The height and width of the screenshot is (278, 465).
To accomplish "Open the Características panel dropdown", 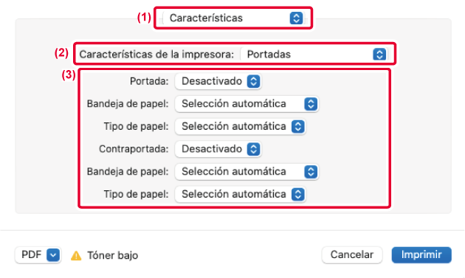I will tap(234, 18).
